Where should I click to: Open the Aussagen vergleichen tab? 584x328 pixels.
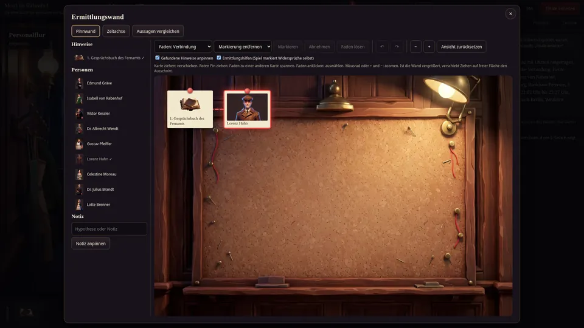pos(158,31)
